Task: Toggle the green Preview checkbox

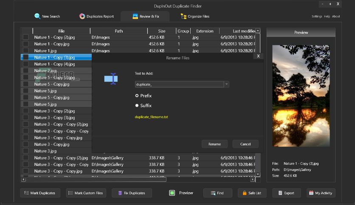Action: pos(172,193)
